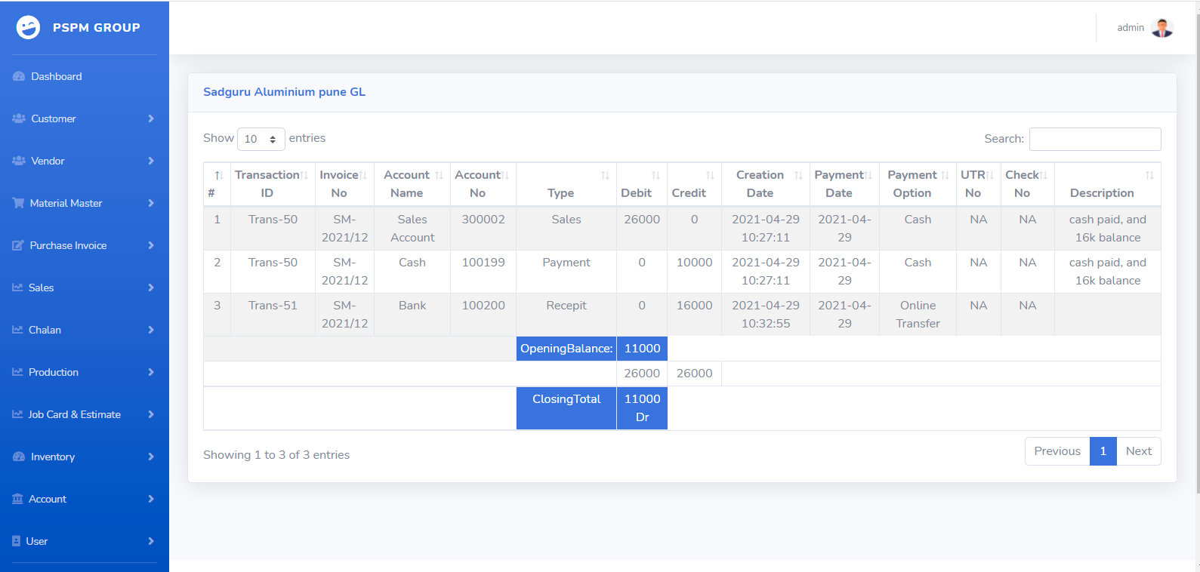Open the Job Card & Estimate menu
The image size is (1200, 572).
coord(74,414)
